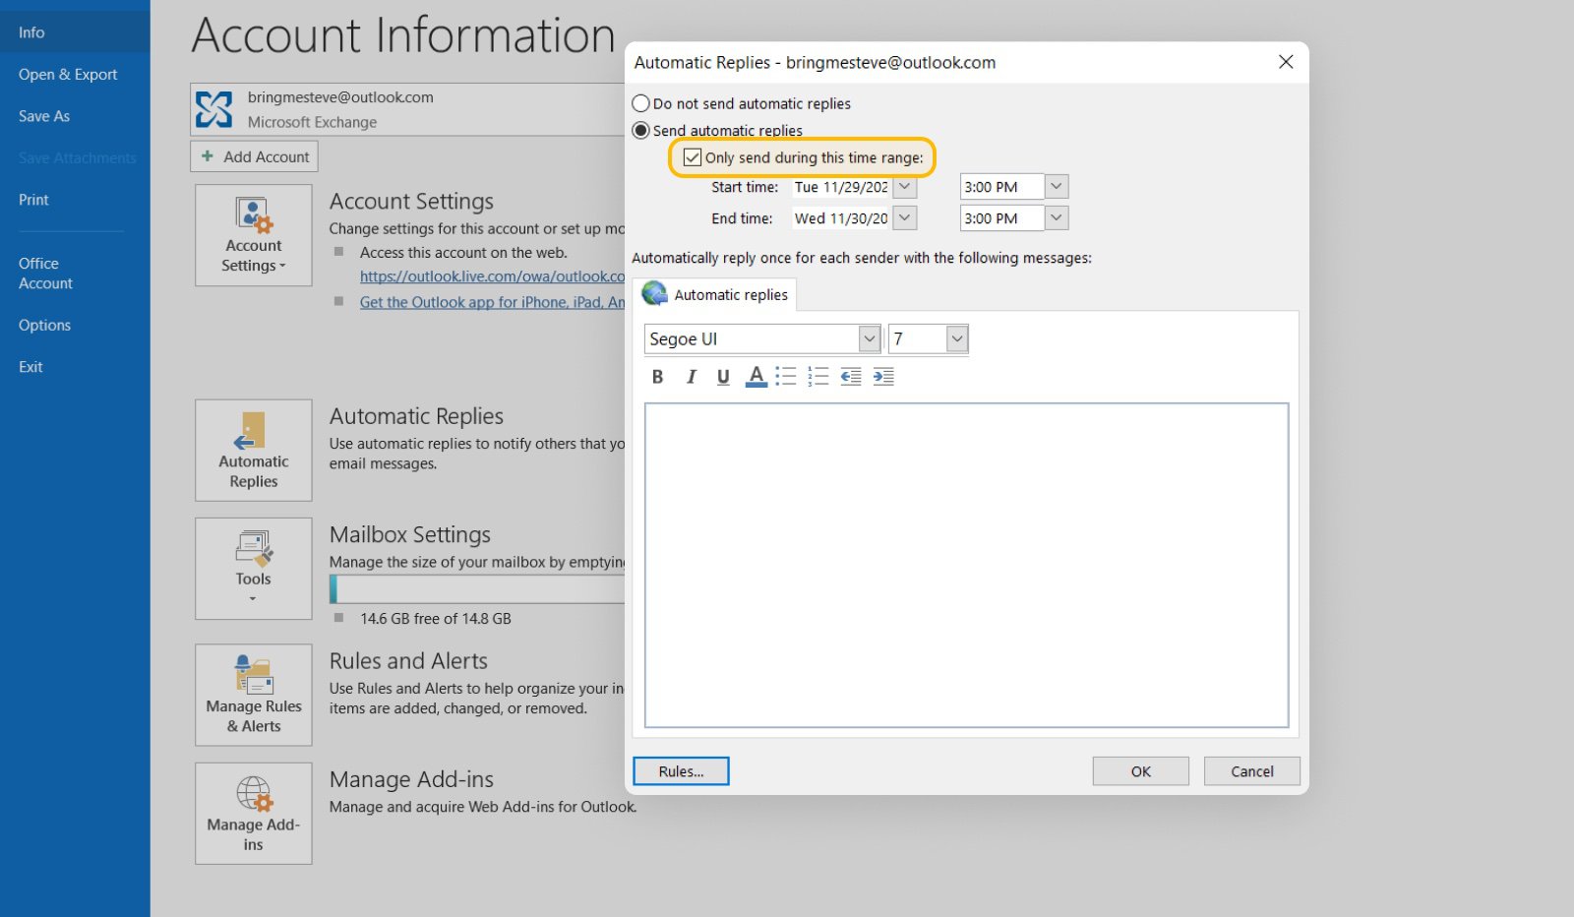Image resolution: width=1574 pixels, height=917 pixels.
Task: Open the font color tool
Action: [x=755, y=376]
